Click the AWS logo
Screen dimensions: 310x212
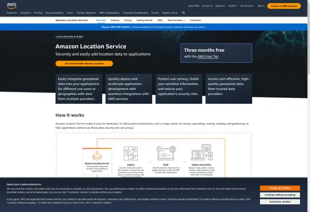[x=12, y=6]
